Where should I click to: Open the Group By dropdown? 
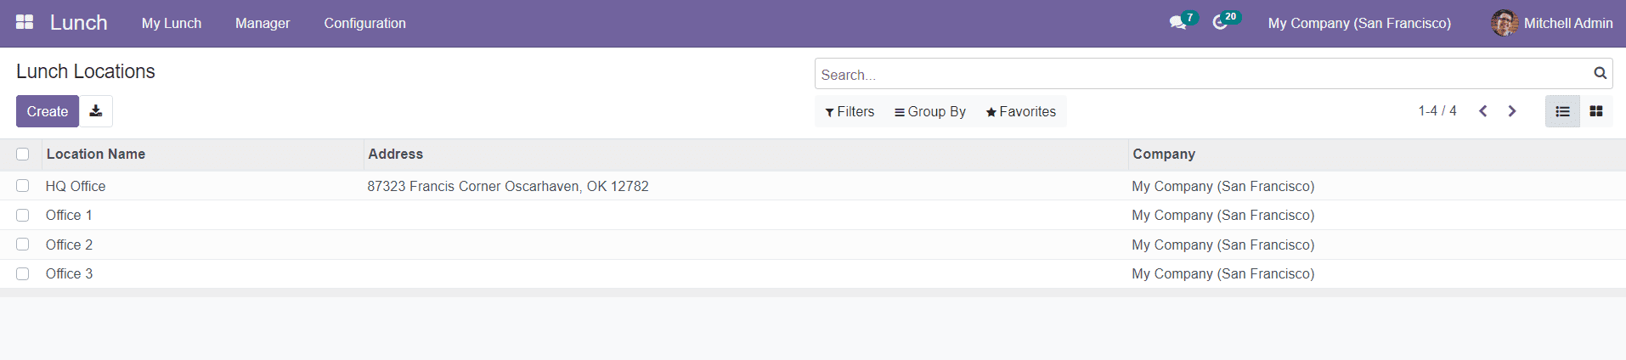tap(930, 112)
